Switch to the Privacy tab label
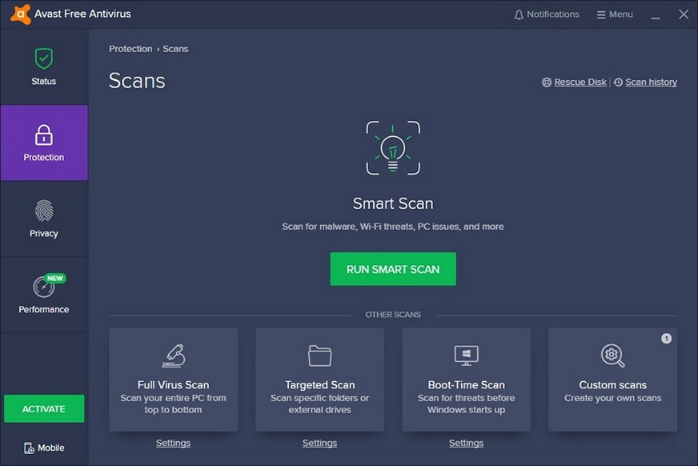Image resolution: width=698 pixels, height=466 pixels. coord(43,234)
